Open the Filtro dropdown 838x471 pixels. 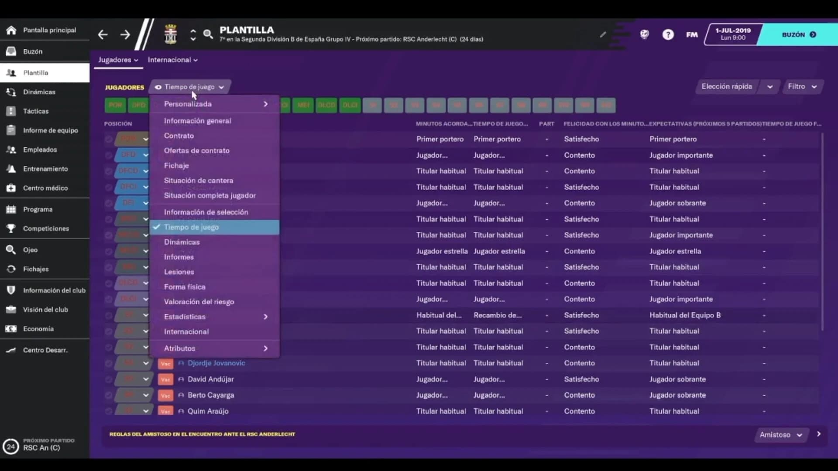(802, 86)
